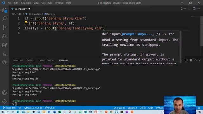The width and height of the screenshot is (203, 114).
Task: Switch to the DEBUG CONSOLE tab
Action: coord(47,60)
